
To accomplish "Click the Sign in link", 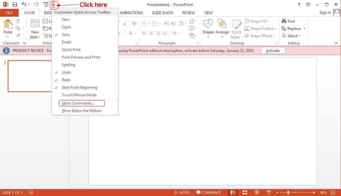I will tap(325, 13).
